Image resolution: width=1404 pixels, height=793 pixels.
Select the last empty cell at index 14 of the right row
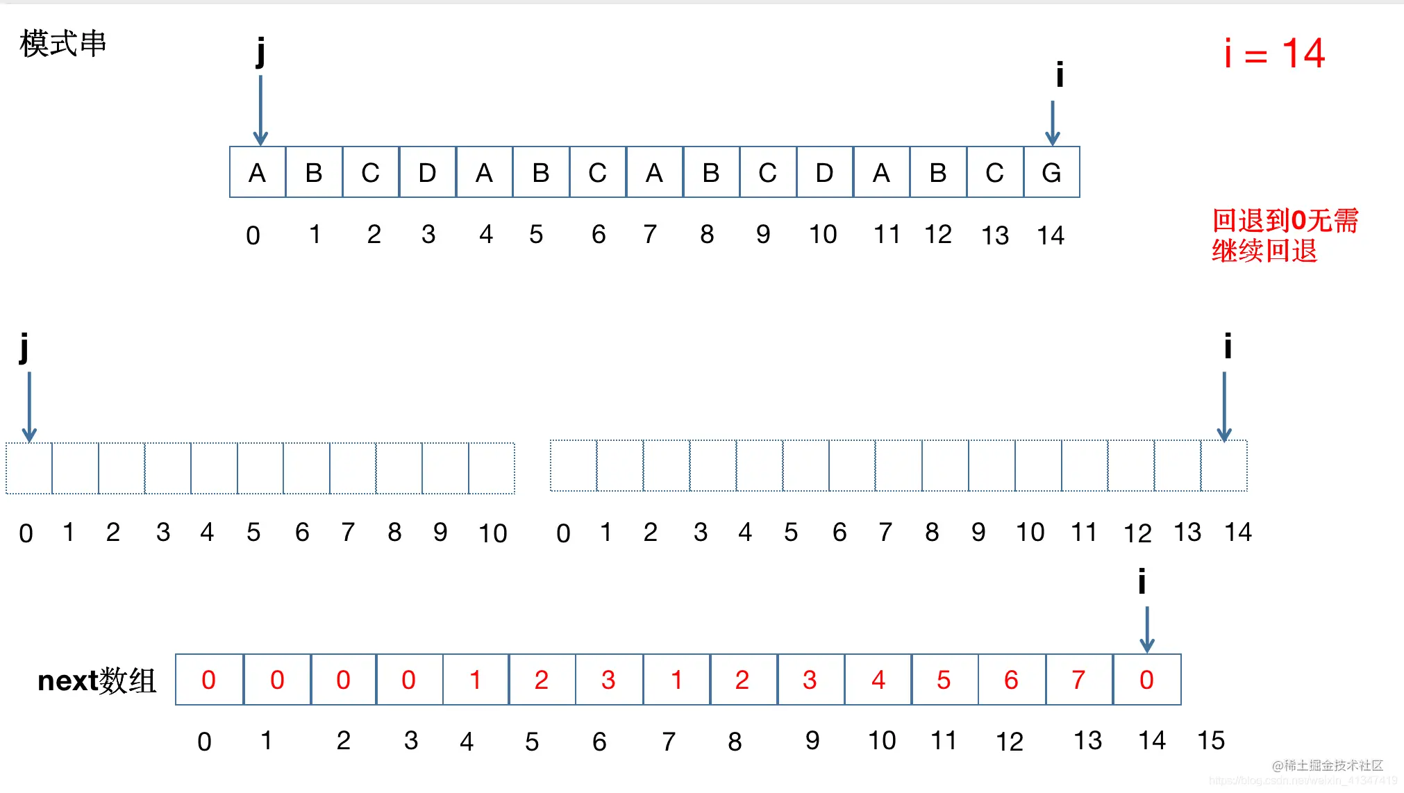pyautogui.click(x=1224, y=466)
